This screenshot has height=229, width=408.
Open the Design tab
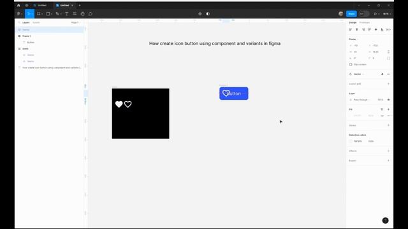(353, 23)
